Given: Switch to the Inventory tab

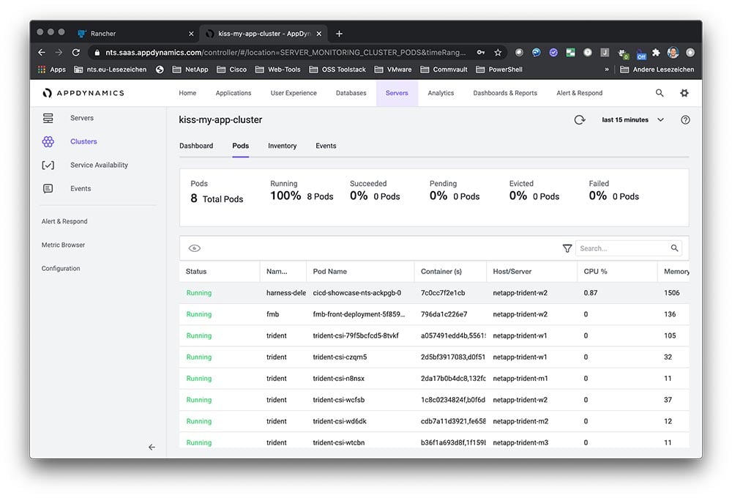Looking at the screenshot, I should click(x=282, y=146).
